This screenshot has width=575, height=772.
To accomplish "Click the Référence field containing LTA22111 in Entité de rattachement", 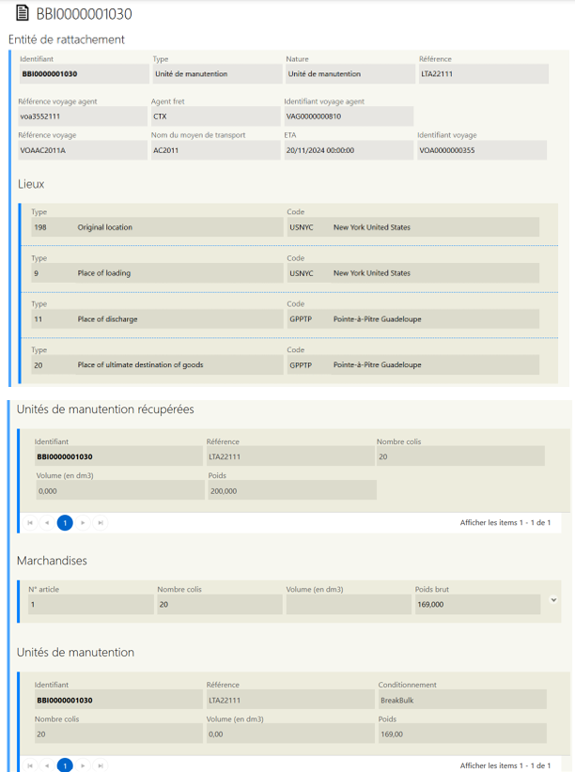I will (483, 74).
